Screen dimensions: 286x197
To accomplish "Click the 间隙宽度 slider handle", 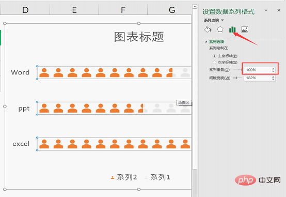I will point(236,78).
